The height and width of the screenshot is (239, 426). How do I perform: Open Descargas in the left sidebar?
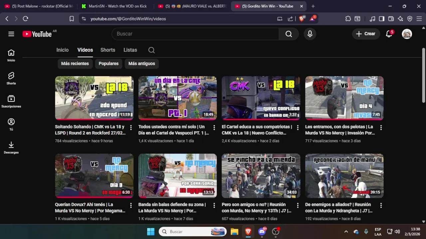pyautogui.click(x=11, y=148)
